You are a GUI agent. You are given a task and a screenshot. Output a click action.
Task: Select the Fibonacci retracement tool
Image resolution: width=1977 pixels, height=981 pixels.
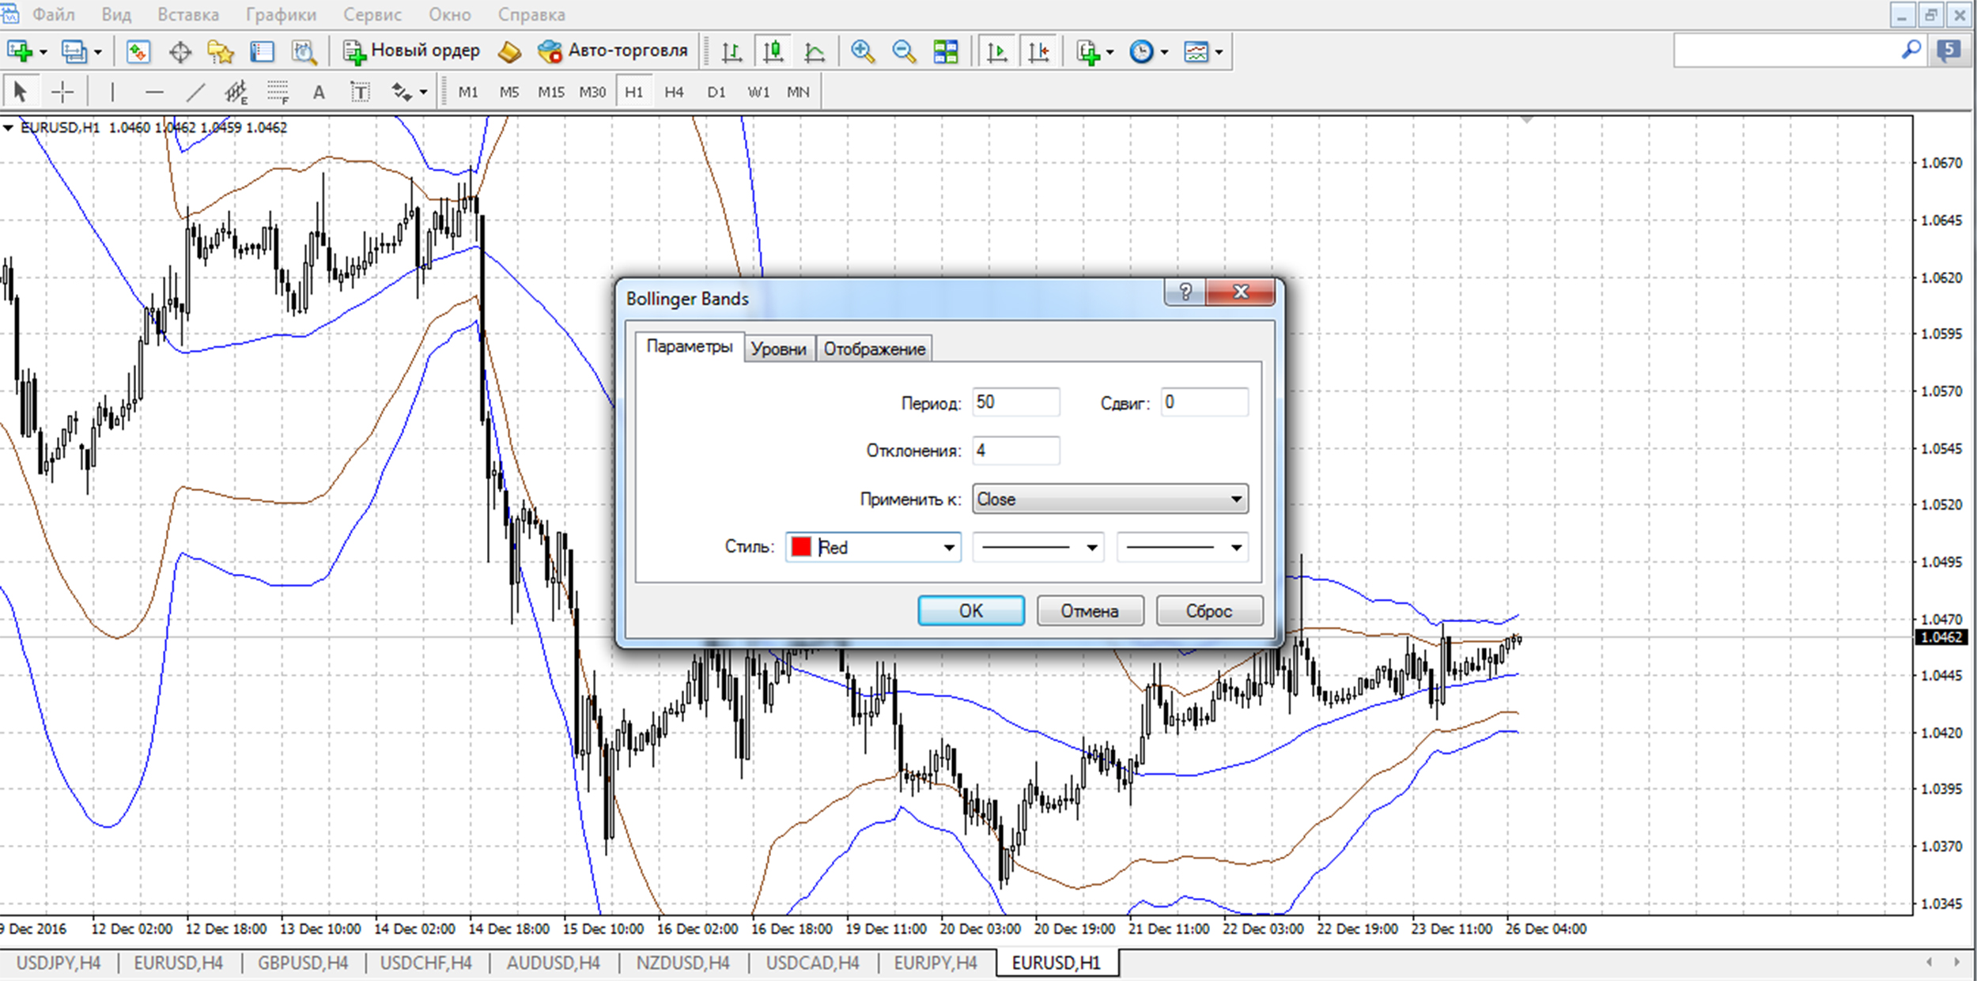pos(278,92)
